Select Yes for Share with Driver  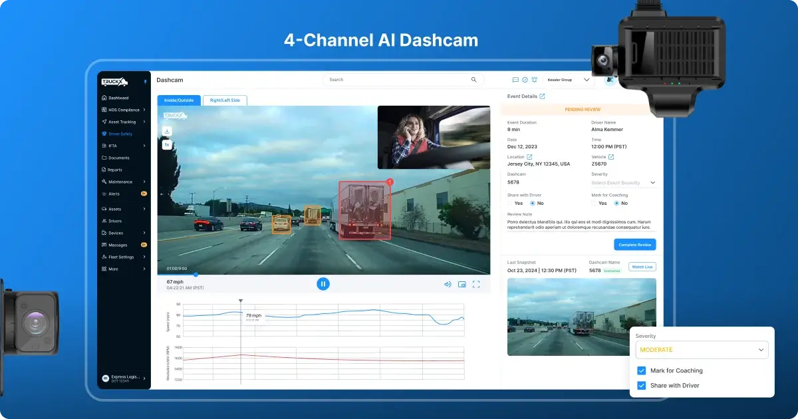coord(510,203)
